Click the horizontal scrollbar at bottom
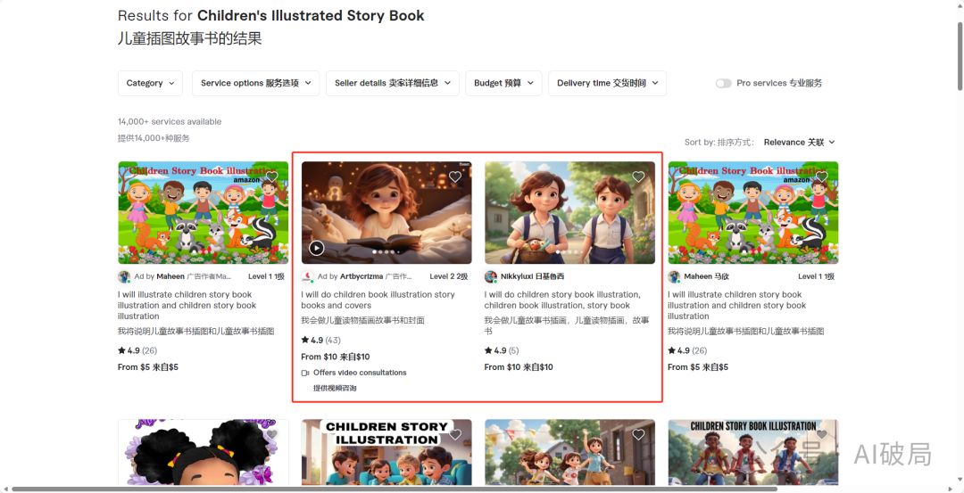Screen dimensions: 964x493 tap(394, 489)
